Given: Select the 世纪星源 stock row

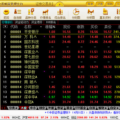Looking at the screenshot, I should point(60,47).
